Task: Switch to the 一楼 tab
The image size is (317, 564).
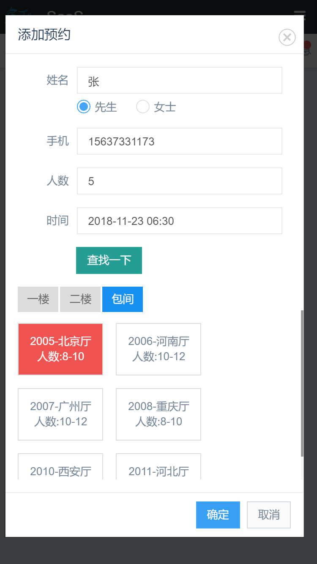Action: (38, 299)
